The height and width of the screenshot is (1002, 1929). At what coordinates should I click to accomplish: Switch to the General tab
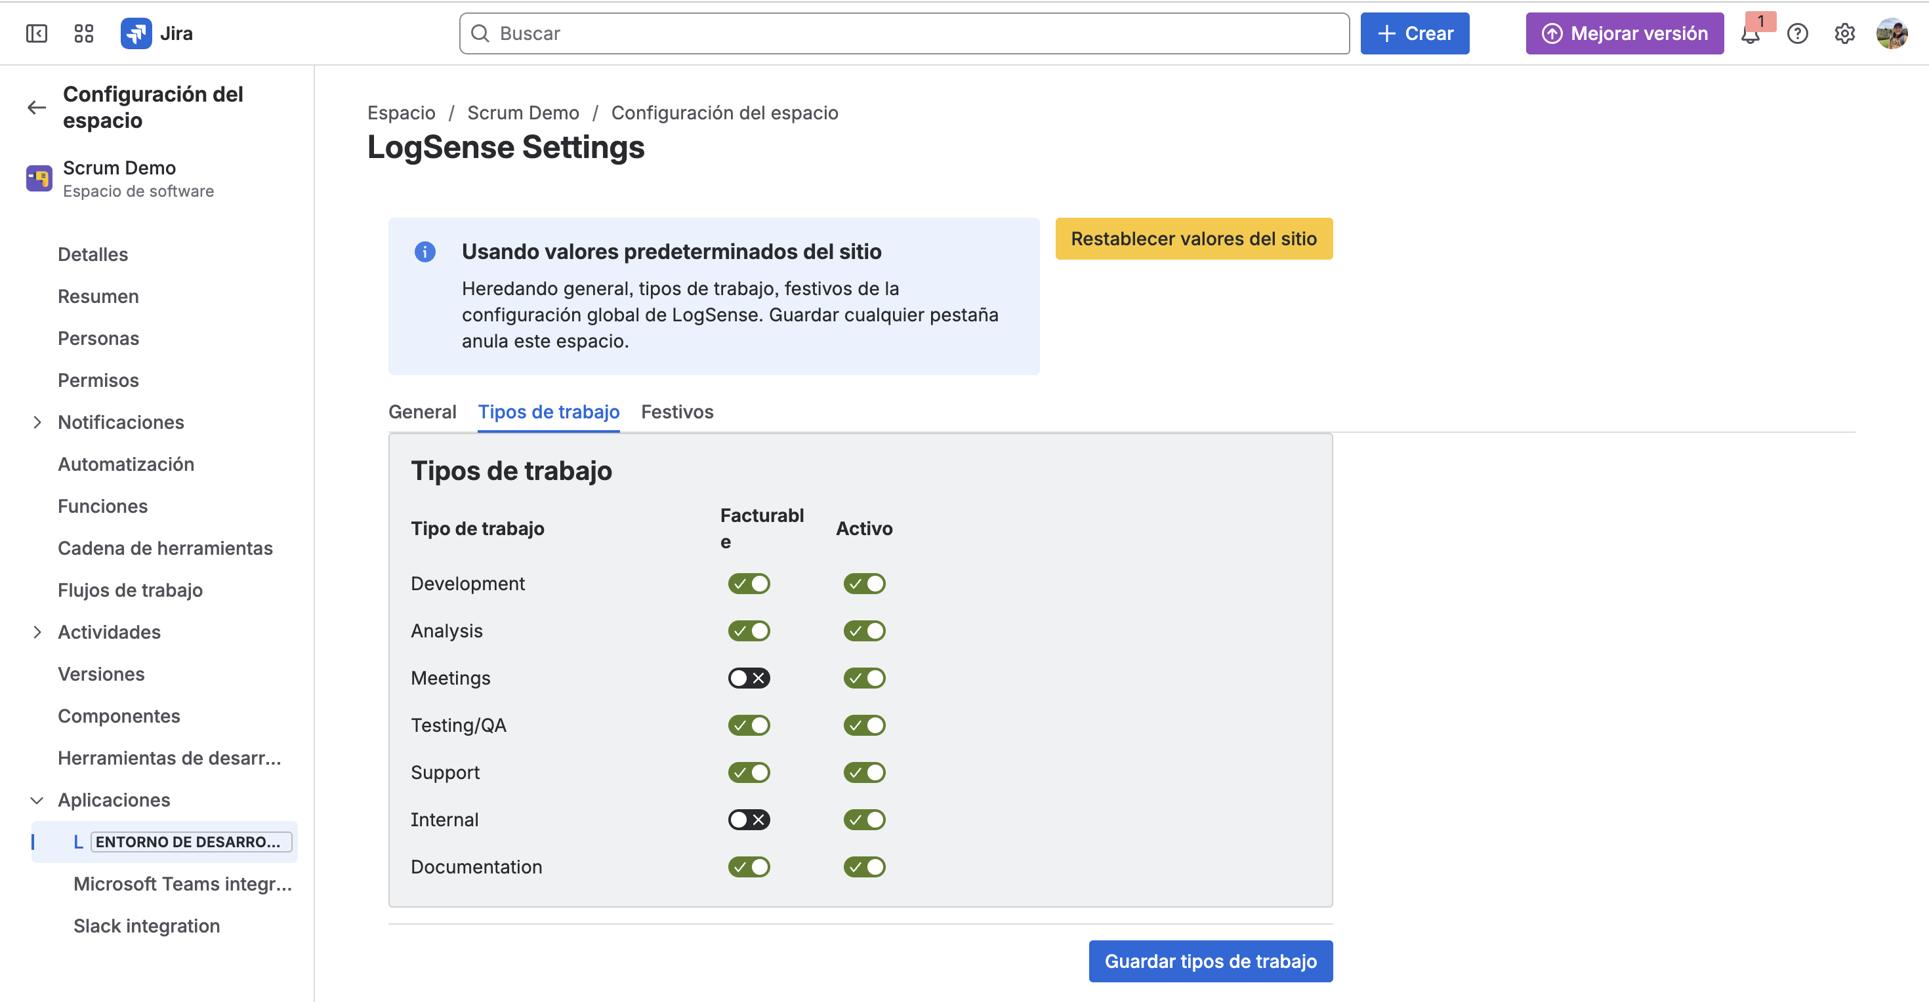point(423,412)
